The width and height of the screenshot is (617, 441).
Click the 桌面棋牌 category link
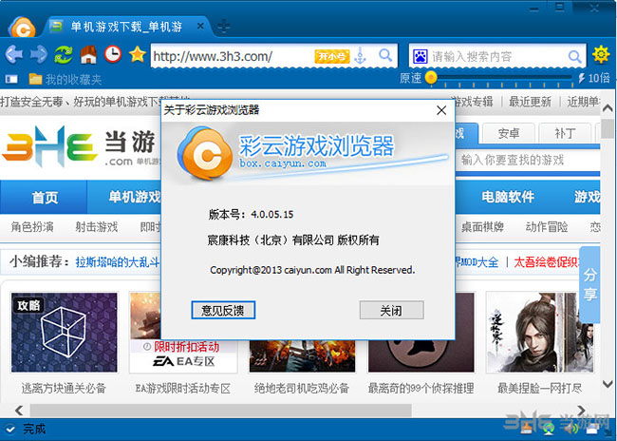482,227
